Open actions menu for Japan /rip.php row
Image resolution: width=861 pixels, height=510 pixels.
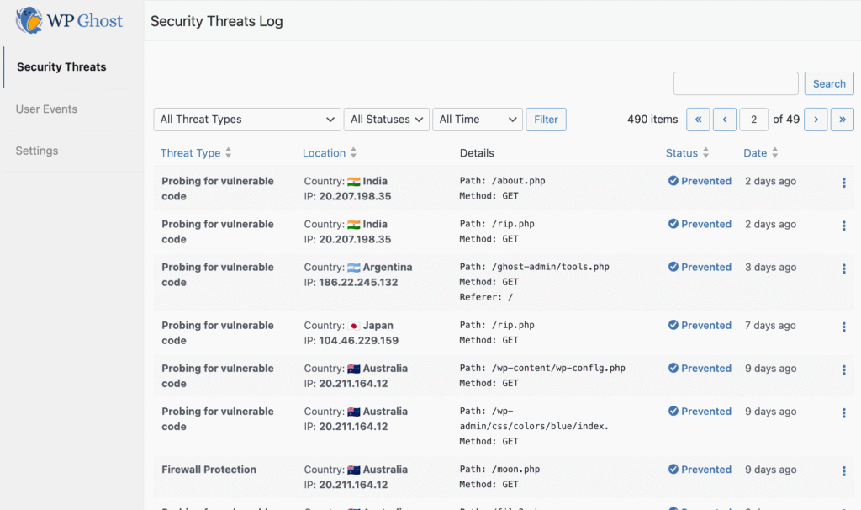point(844,327)
